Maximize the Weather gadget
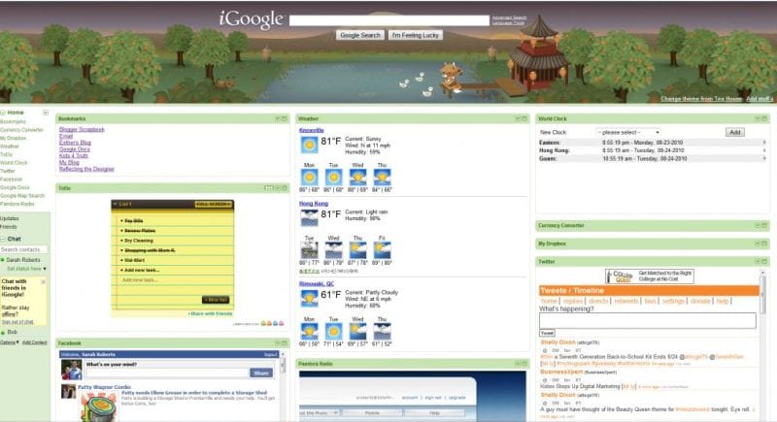Image resolution: width=777 pixels, height=422 pixels. click(524, 118)
